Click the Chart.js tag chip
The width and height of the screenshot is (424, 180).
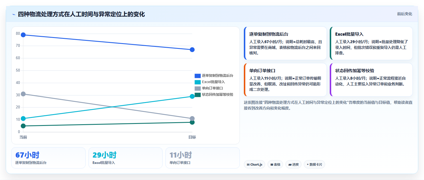(255, 164)
